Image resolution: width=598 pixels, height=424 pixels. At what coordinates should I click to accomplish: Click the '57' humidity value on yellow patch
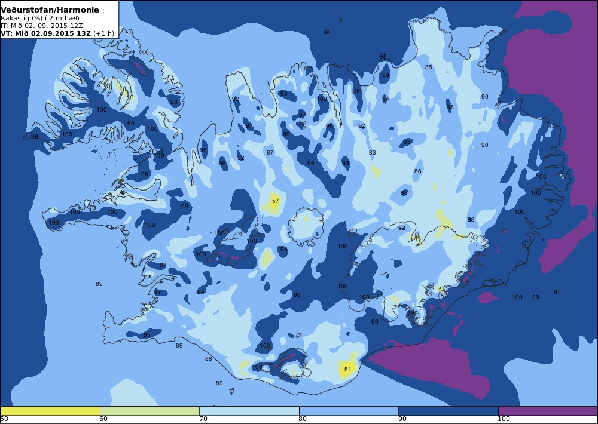[x=275, y=201]
